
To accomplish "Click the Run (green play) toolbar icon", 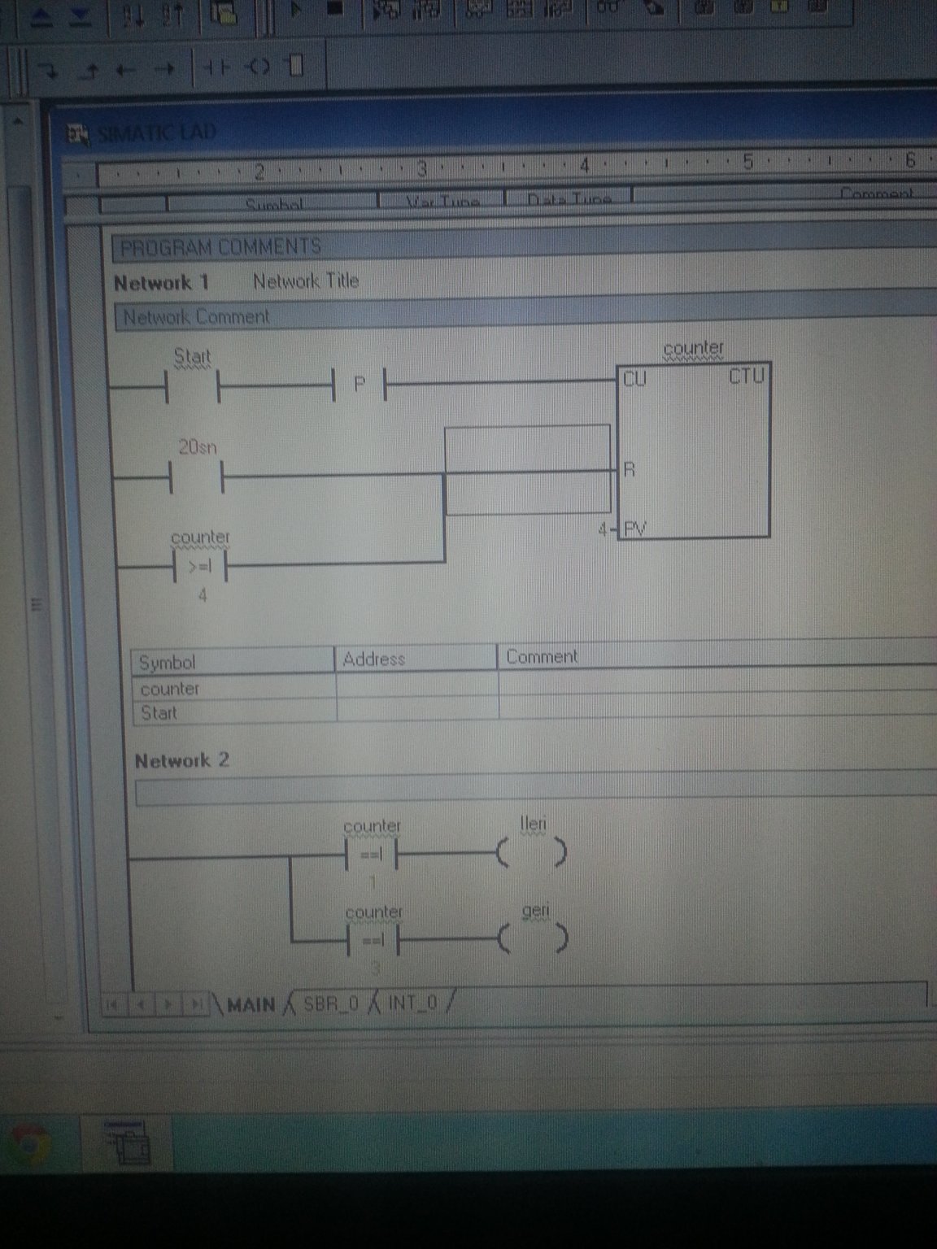I will pyautogui.click(x=297, y=11).
